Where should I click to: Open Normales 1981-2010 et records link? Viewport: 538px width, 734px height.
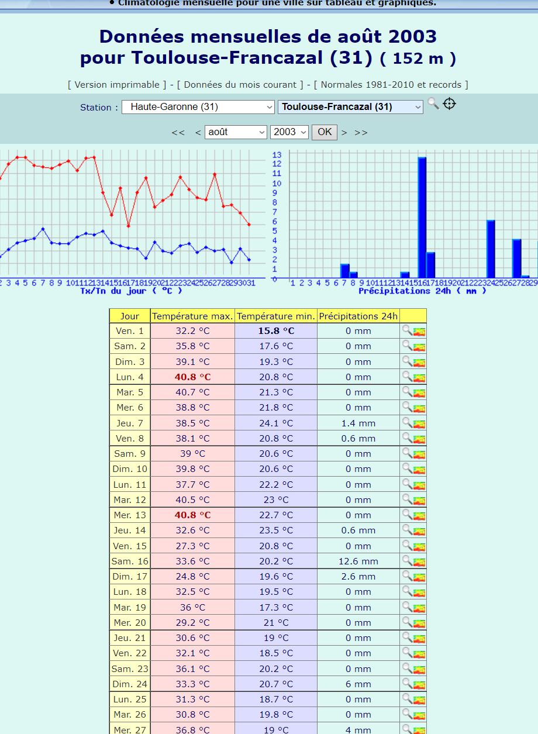coord(391,85)
